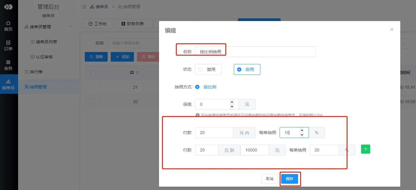Check the checkbox for row ID 21
The image size is (416, 190).
pos(93,87)
